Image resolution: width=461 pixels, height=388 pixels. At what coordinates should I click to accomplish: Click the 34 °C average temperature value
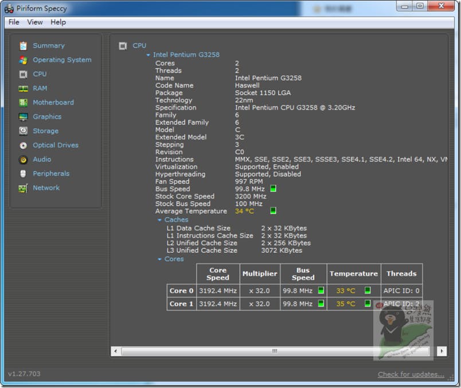[244, 211]
